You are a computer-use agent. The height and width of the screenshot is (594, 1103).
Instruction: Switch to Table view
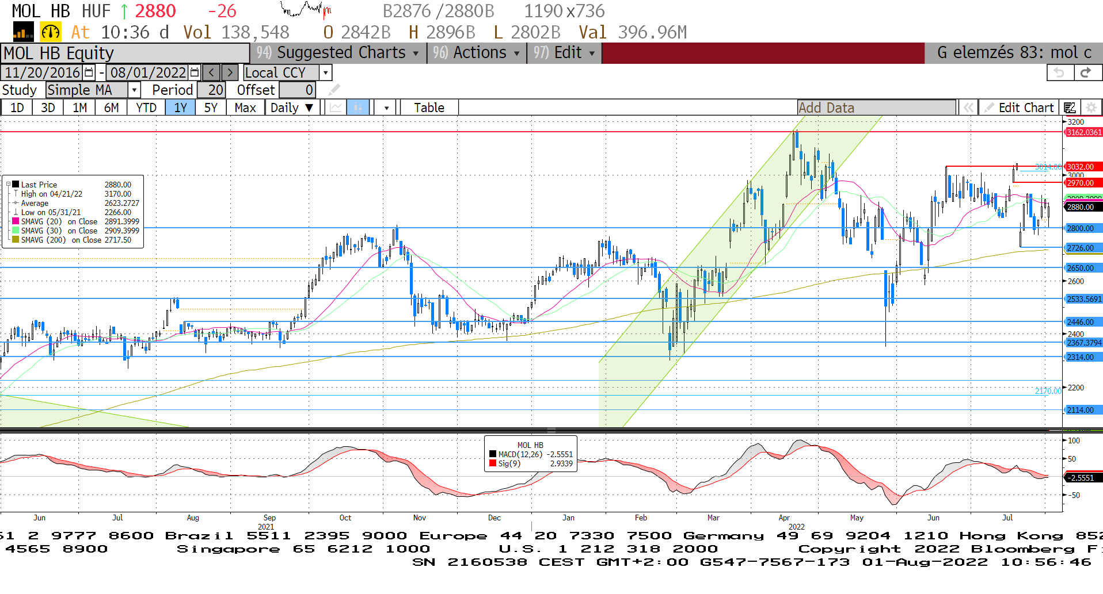coord(429,108)
